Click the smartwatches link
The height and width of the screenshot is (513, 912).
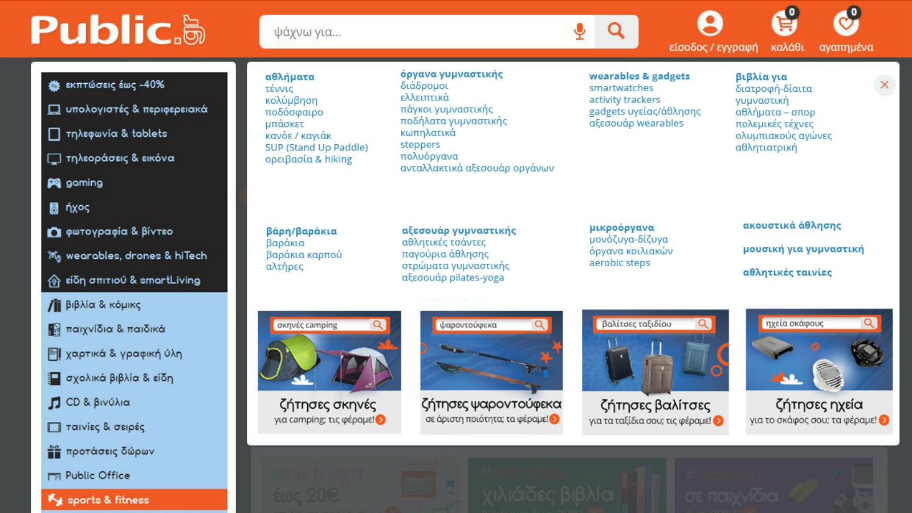tap(621, 88)
